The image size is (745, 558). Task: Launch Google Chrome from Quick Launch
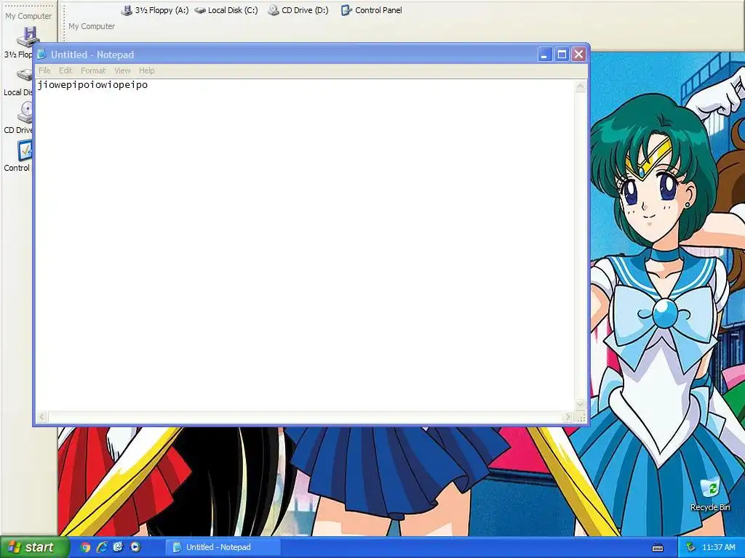tap(85, 547)
